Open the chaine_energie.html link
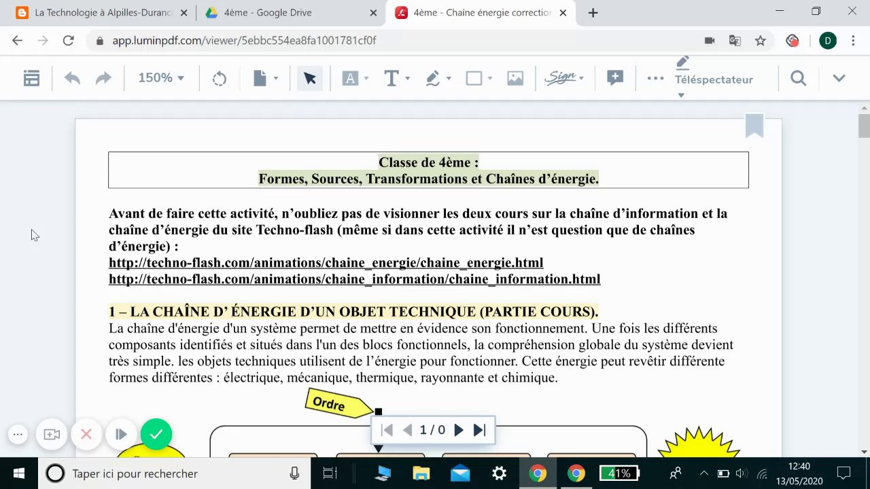The width and height of the screenshot is (870, 489). tap(326, 263)
